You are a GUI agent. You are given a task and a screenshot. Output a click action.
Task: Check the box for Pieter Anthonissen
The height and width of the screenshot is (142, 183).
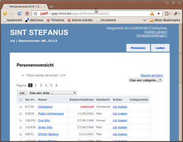pos(21,113)
